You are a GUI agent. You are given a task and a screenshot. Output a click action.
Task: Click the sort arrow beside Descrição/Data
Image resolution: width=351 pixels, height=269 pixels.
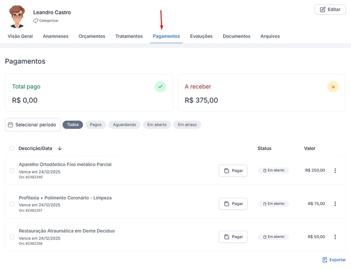[60, 149]
